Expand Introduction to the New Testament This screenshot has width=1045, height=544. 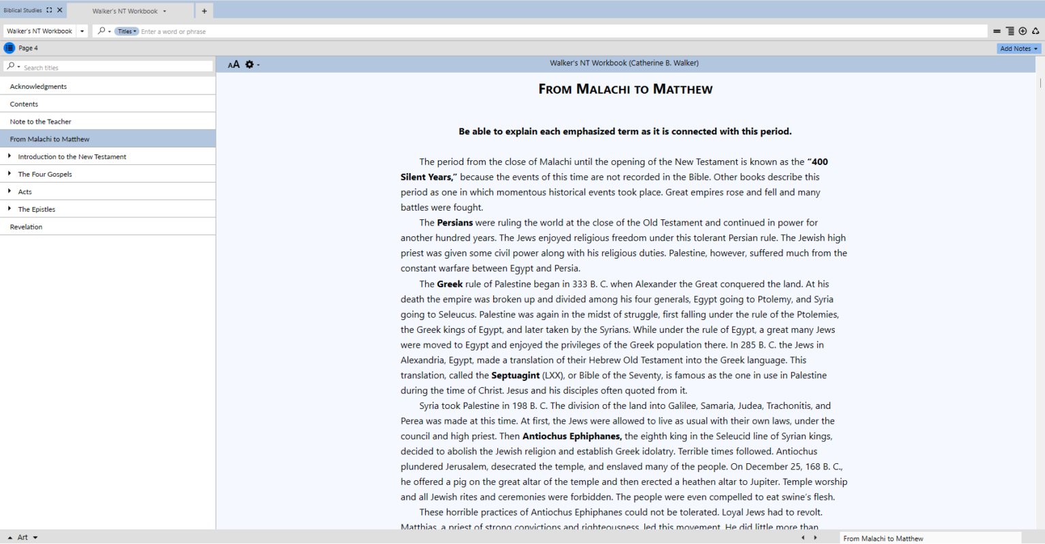pyautogui.click(x=10, y=156)
